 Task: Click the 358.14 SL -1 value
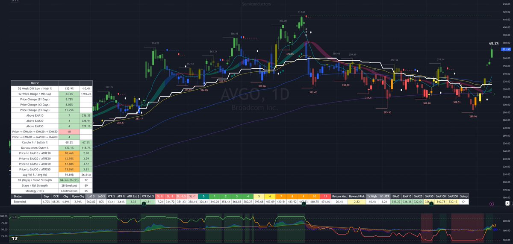pyautogui.click(x=192, y=201)
